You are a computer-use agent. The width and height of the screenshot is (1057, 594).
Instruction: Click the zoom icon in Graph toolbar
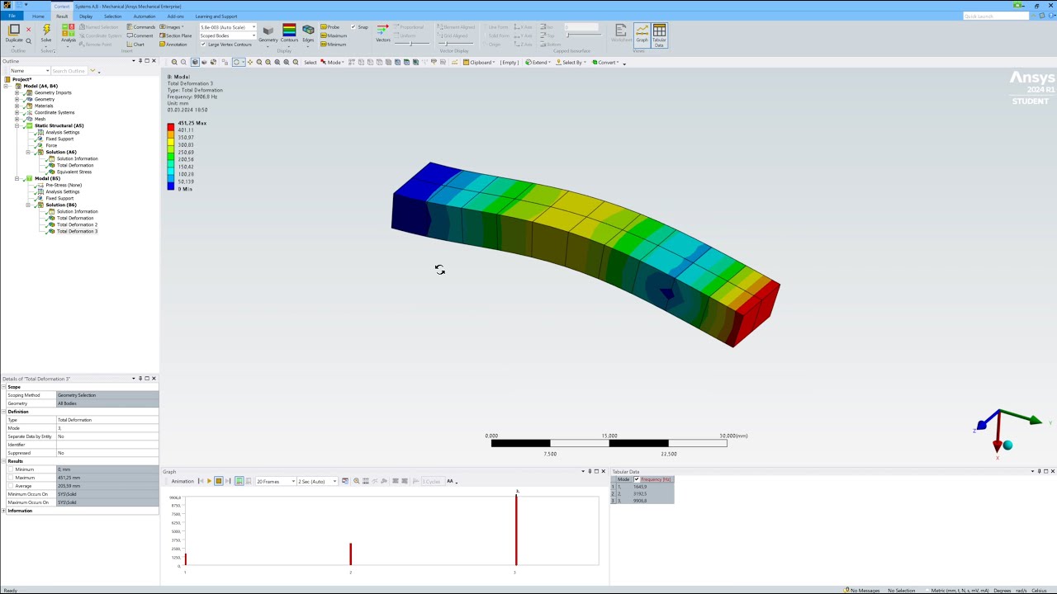coord(356,481)
